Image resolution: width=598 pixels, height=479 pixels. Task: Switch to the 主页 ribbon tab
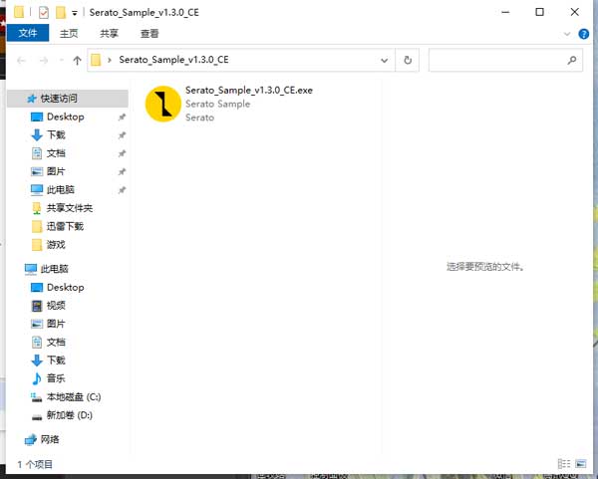pyautogui.click(x=69, y=34)
